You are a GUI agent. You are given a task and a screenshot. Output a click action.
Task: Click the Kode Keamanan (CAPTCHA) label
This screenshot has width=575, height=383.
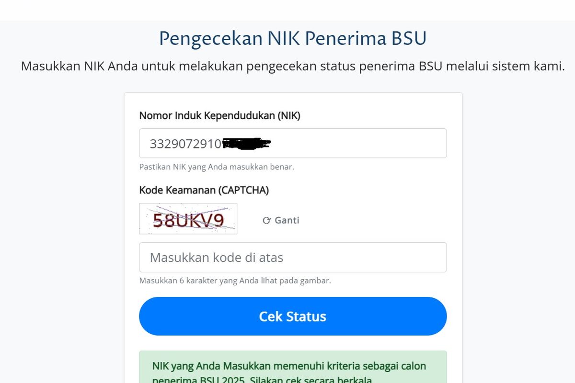(204, 190)
